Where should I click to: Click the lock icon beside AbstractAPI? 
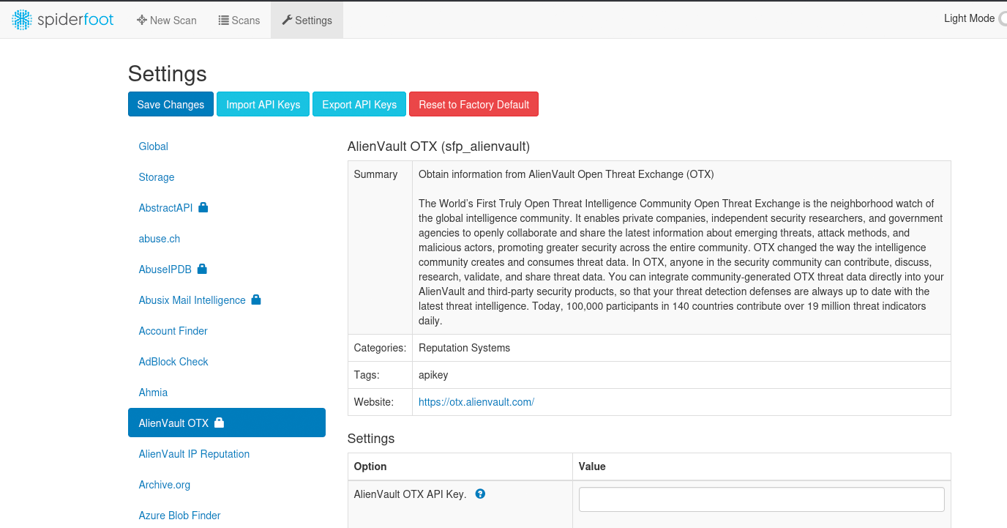click(x=203, y=207)
